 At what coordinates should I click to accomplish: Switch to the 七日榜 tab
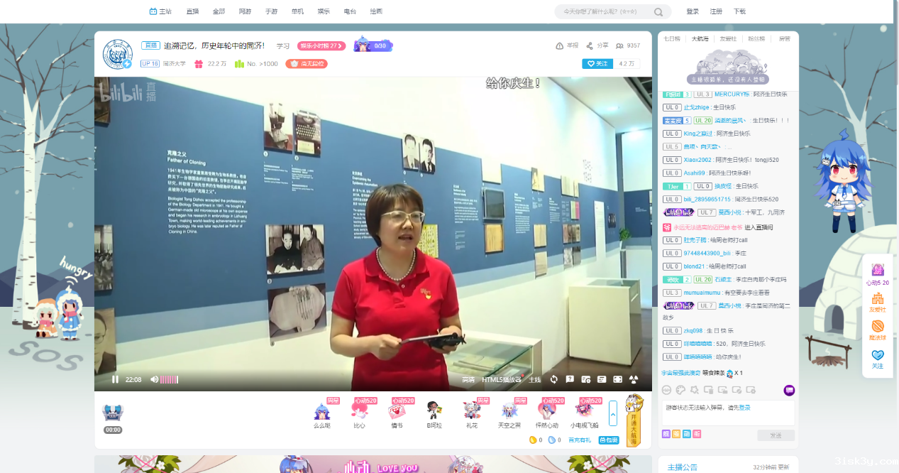pyautogui.click(x=671, y=38)
